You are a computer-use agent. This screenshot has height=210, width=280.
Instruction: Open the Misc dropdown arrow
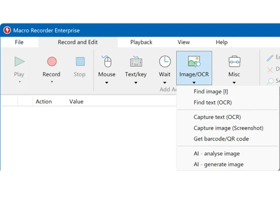234,82
